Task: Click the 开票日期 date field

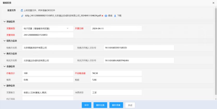Action: click(x=116, y=28)
